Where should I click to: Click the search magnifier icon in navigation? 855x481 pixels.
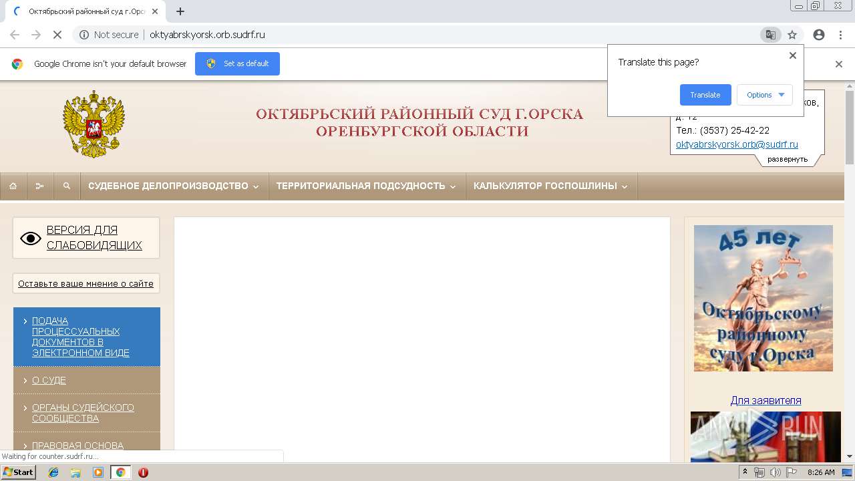(66, 186)
